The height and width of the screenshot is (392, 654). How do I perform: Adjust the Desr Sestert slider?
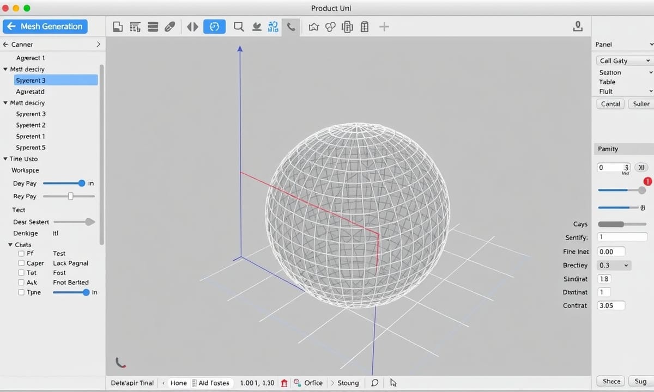pos(74,222)
